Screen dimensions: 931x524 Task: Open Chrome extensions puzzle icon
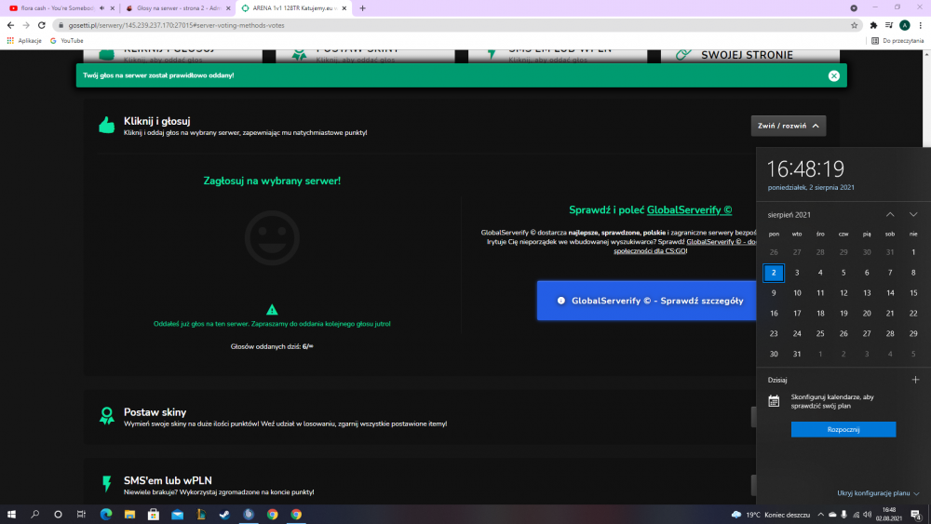(x=873, y=25)
